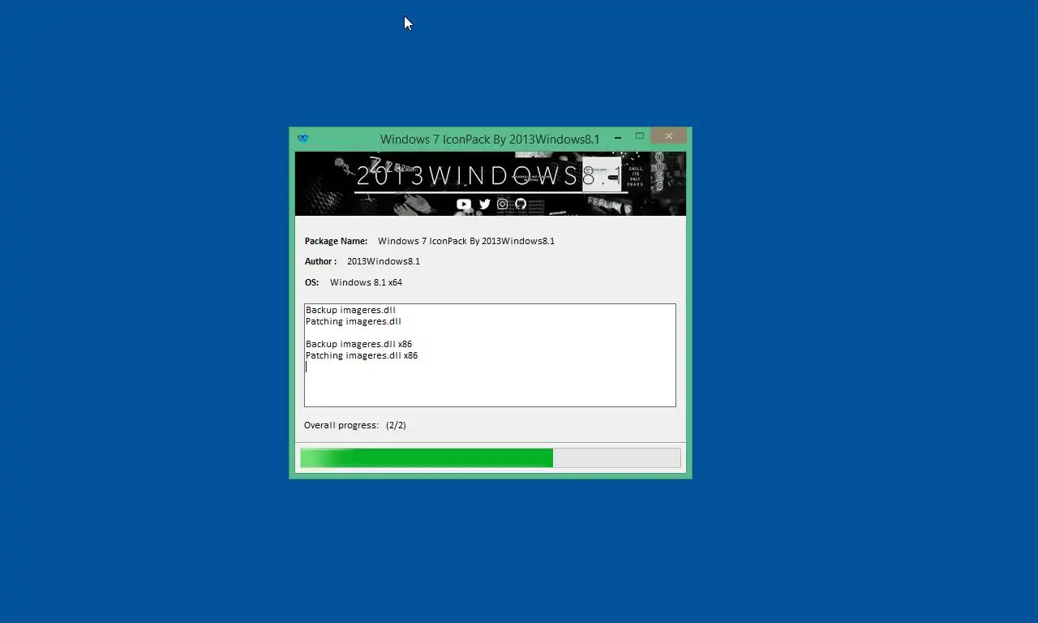
Task: Click the YouTube icon in the banner
Action: (464, 204)
